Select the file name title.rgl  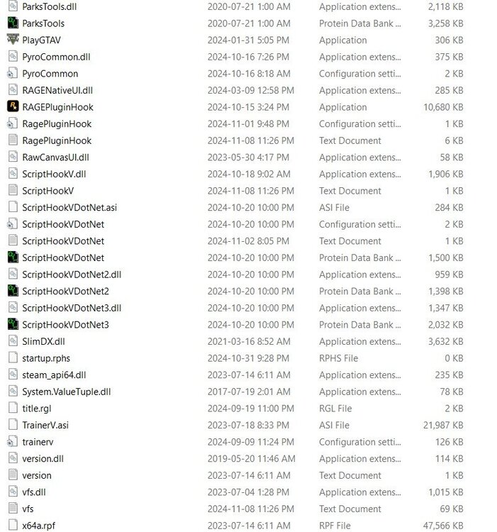coord(37,409)
